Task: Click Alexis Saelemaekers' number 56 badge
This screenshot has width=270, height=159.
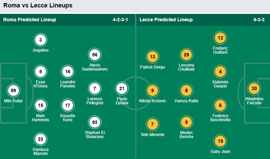Action: [95, 55]
